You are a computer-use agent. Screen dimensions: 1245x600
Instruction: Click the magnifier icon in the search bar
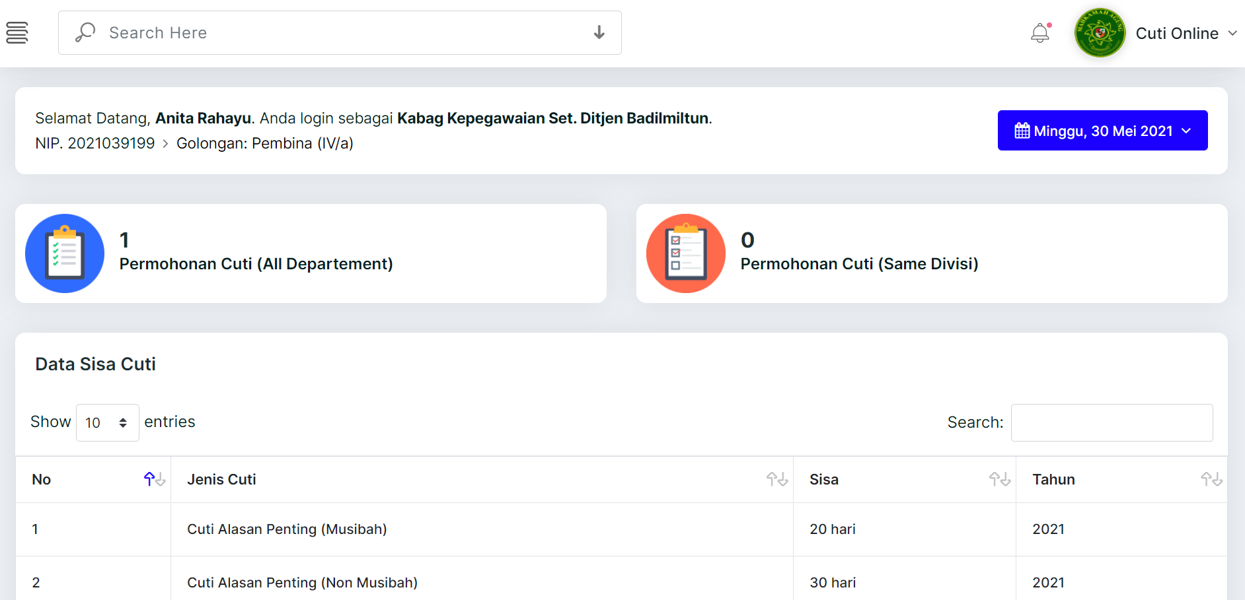(85, 32)
